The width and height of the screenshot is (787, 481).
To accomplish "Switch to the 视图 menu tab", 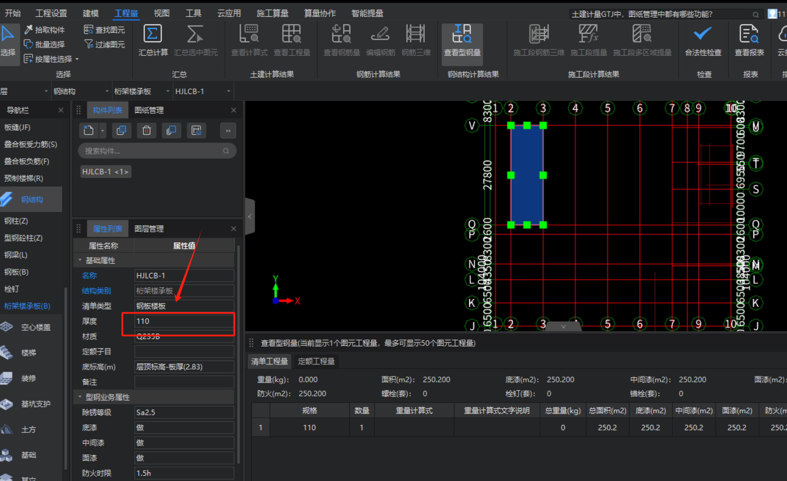I will [x=162, y=13].
